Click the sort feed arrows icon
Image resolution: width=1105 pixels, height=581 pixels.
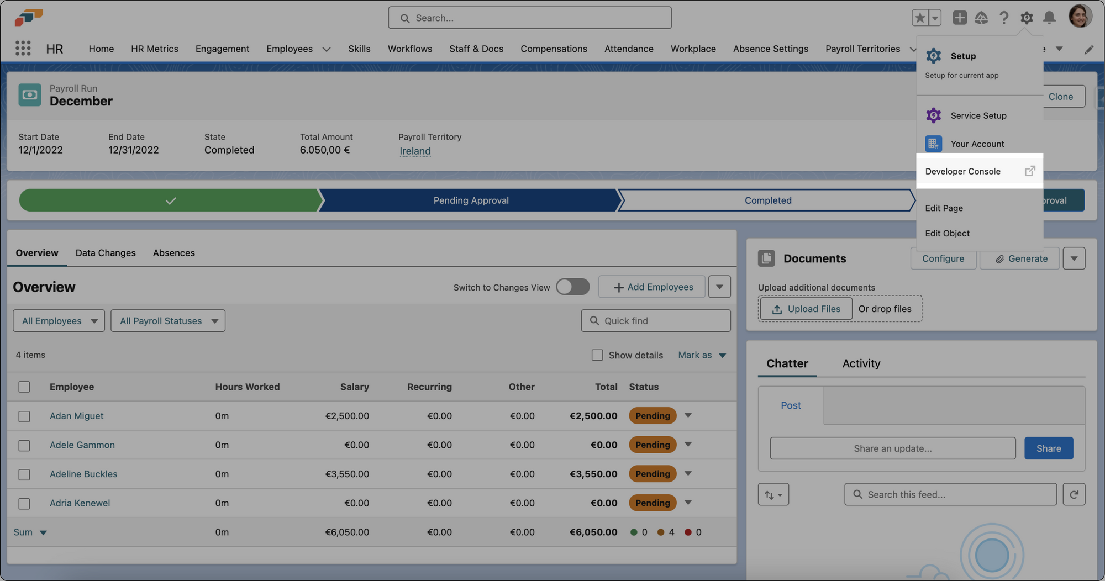(x=773, y=494)
